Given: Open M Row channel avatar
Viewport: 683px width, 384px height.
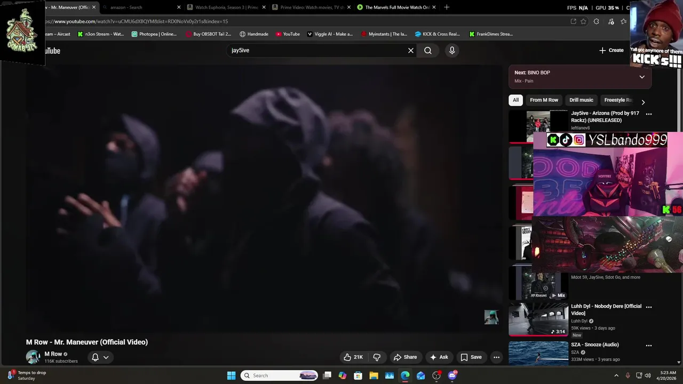Looking at the screenshot, I should pyautogui.click(x=33, y=357).
